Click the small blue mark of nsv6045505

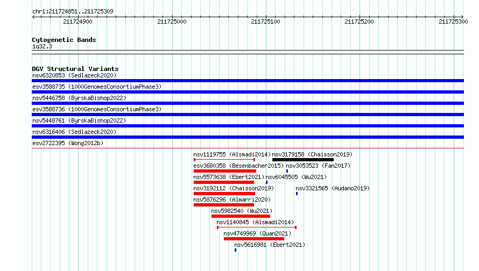[267, 182]
